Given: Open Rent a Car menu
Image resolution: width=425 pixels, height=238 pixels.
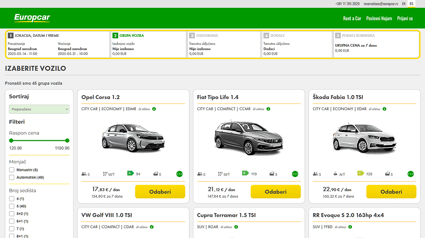Looking at the screenshot, I should point(352,19).
